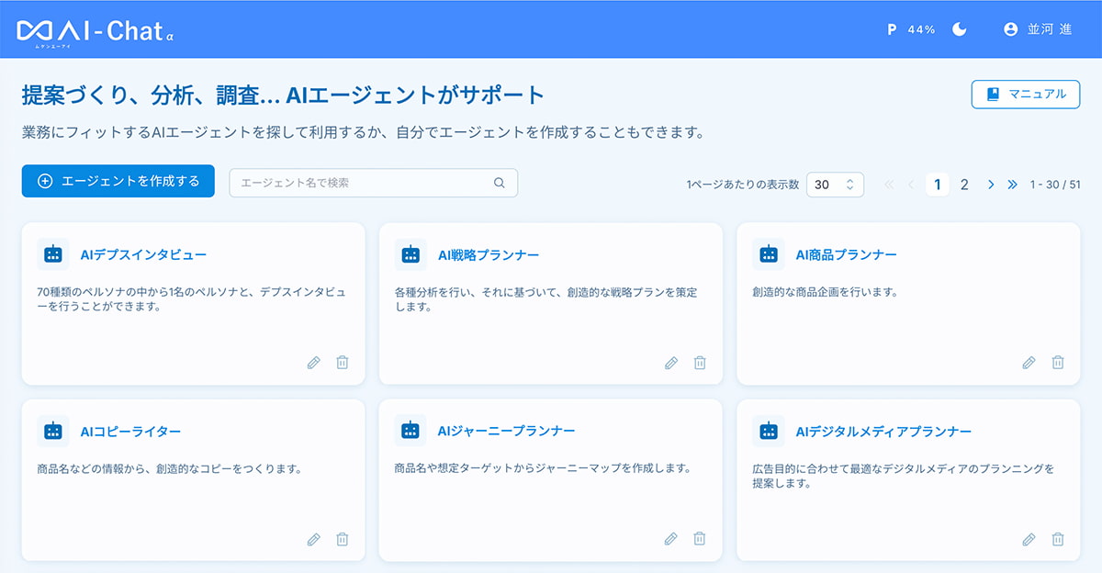This screenshot has width=1102, height=573.
Task: Select page 1 in the pagination
Action: [937, 185]
